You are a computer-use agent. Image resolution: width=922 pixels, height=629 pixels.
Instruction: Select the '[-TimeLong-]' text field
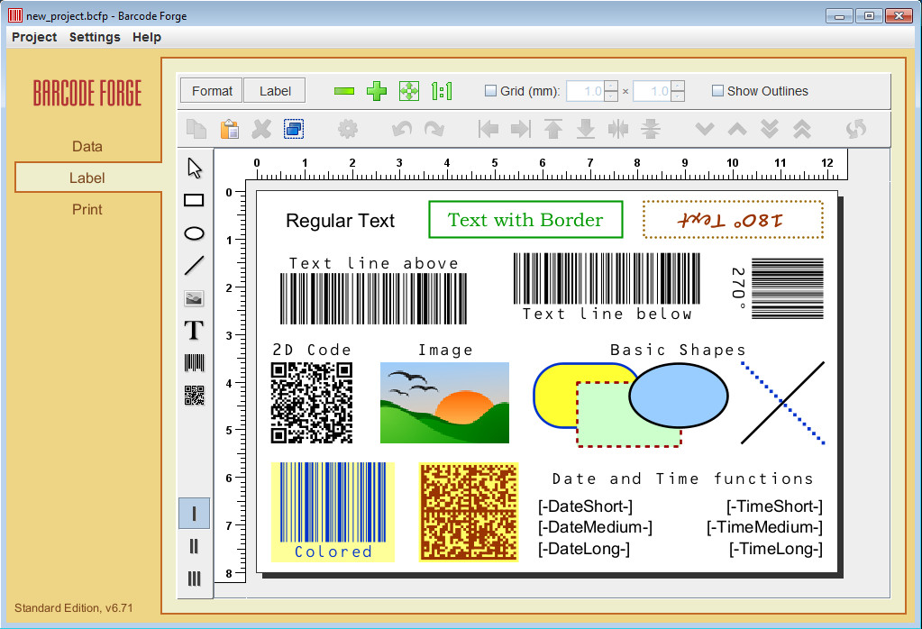(776, 549)
